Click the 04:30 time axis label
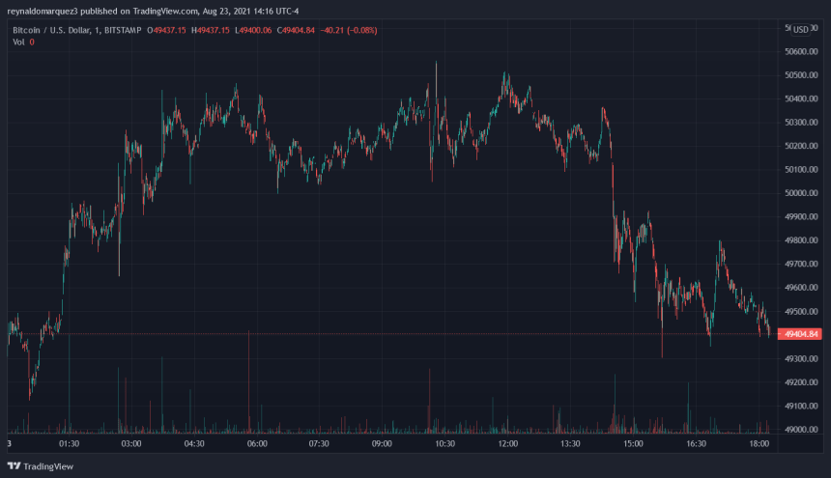Viewport: 831px width, 478px height. pos(194,443)
